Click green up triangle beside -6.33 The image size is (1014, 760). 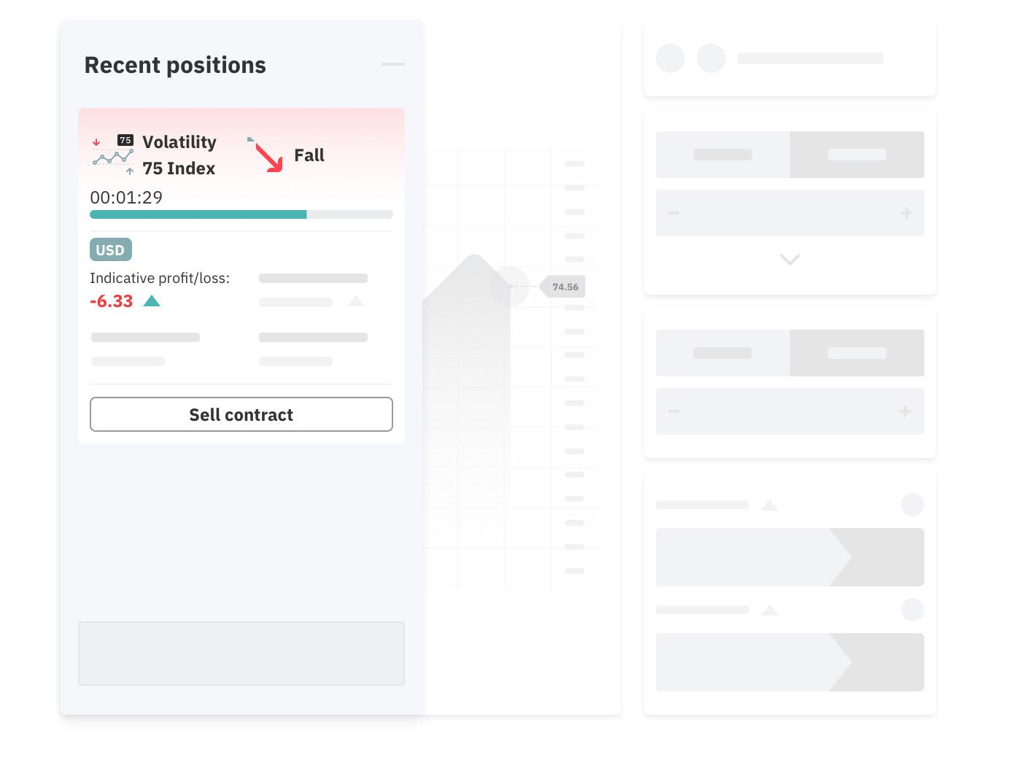point(152,301)
